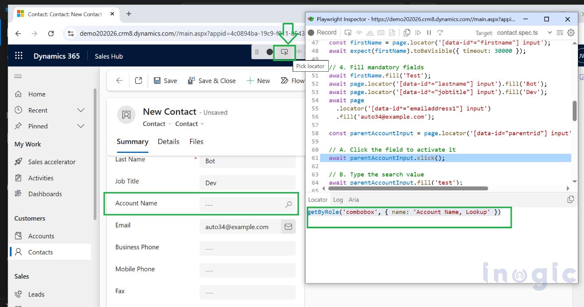Click the Step over arrow icon
Viewport: 584px width, 307px height.
pos(440,32)
